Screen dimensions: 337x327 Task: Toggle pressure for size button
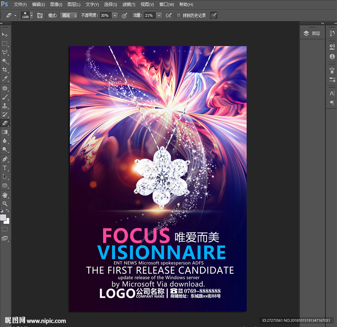tap(214, 15)
